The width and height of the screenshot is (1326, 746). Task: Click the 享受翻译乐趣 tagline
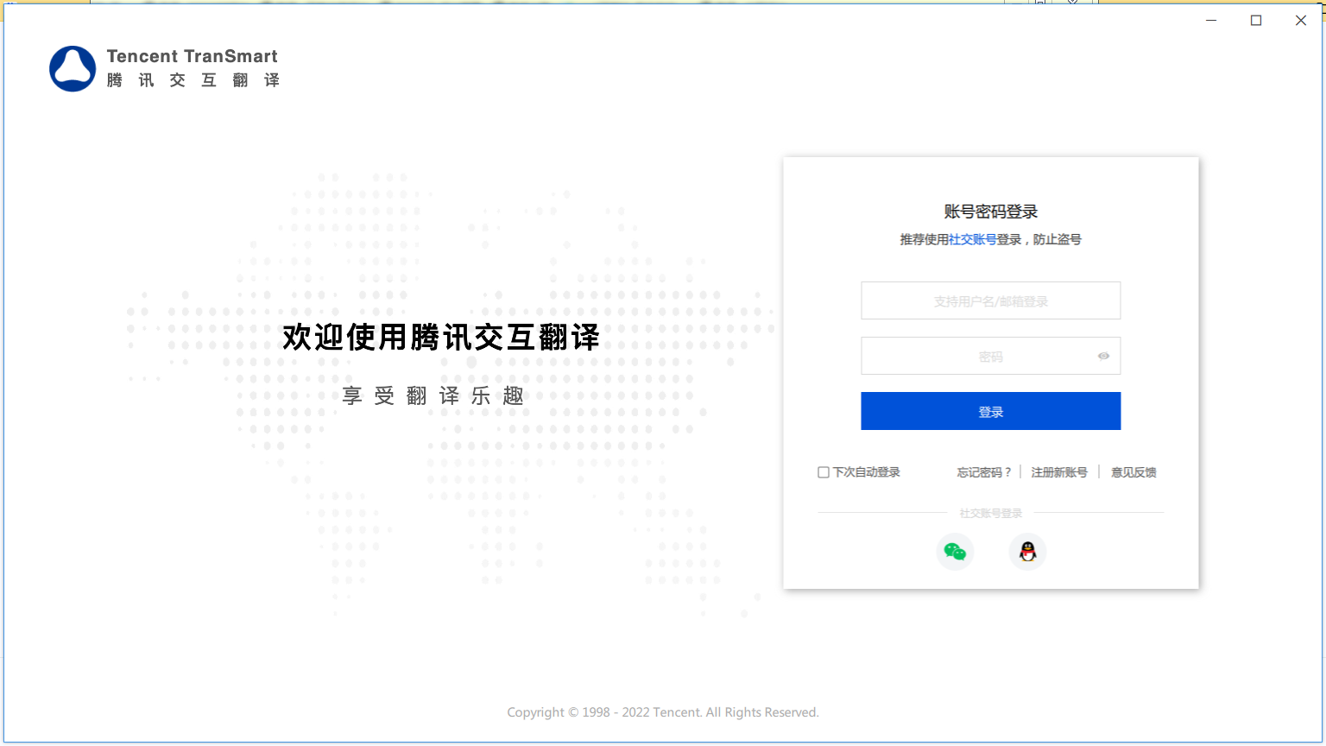(x=433, y=396)
